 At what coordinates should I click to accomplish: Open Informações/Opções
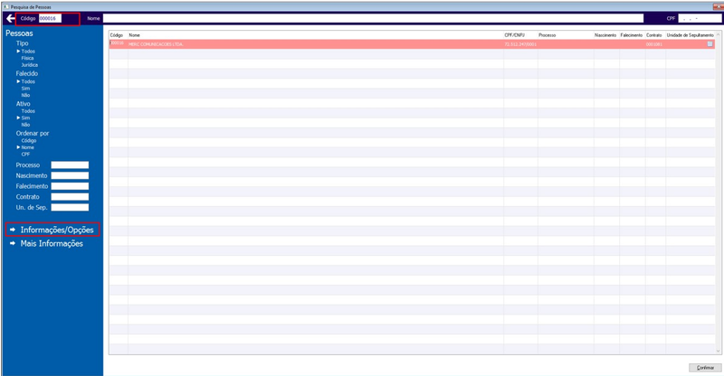pos(57,230)
